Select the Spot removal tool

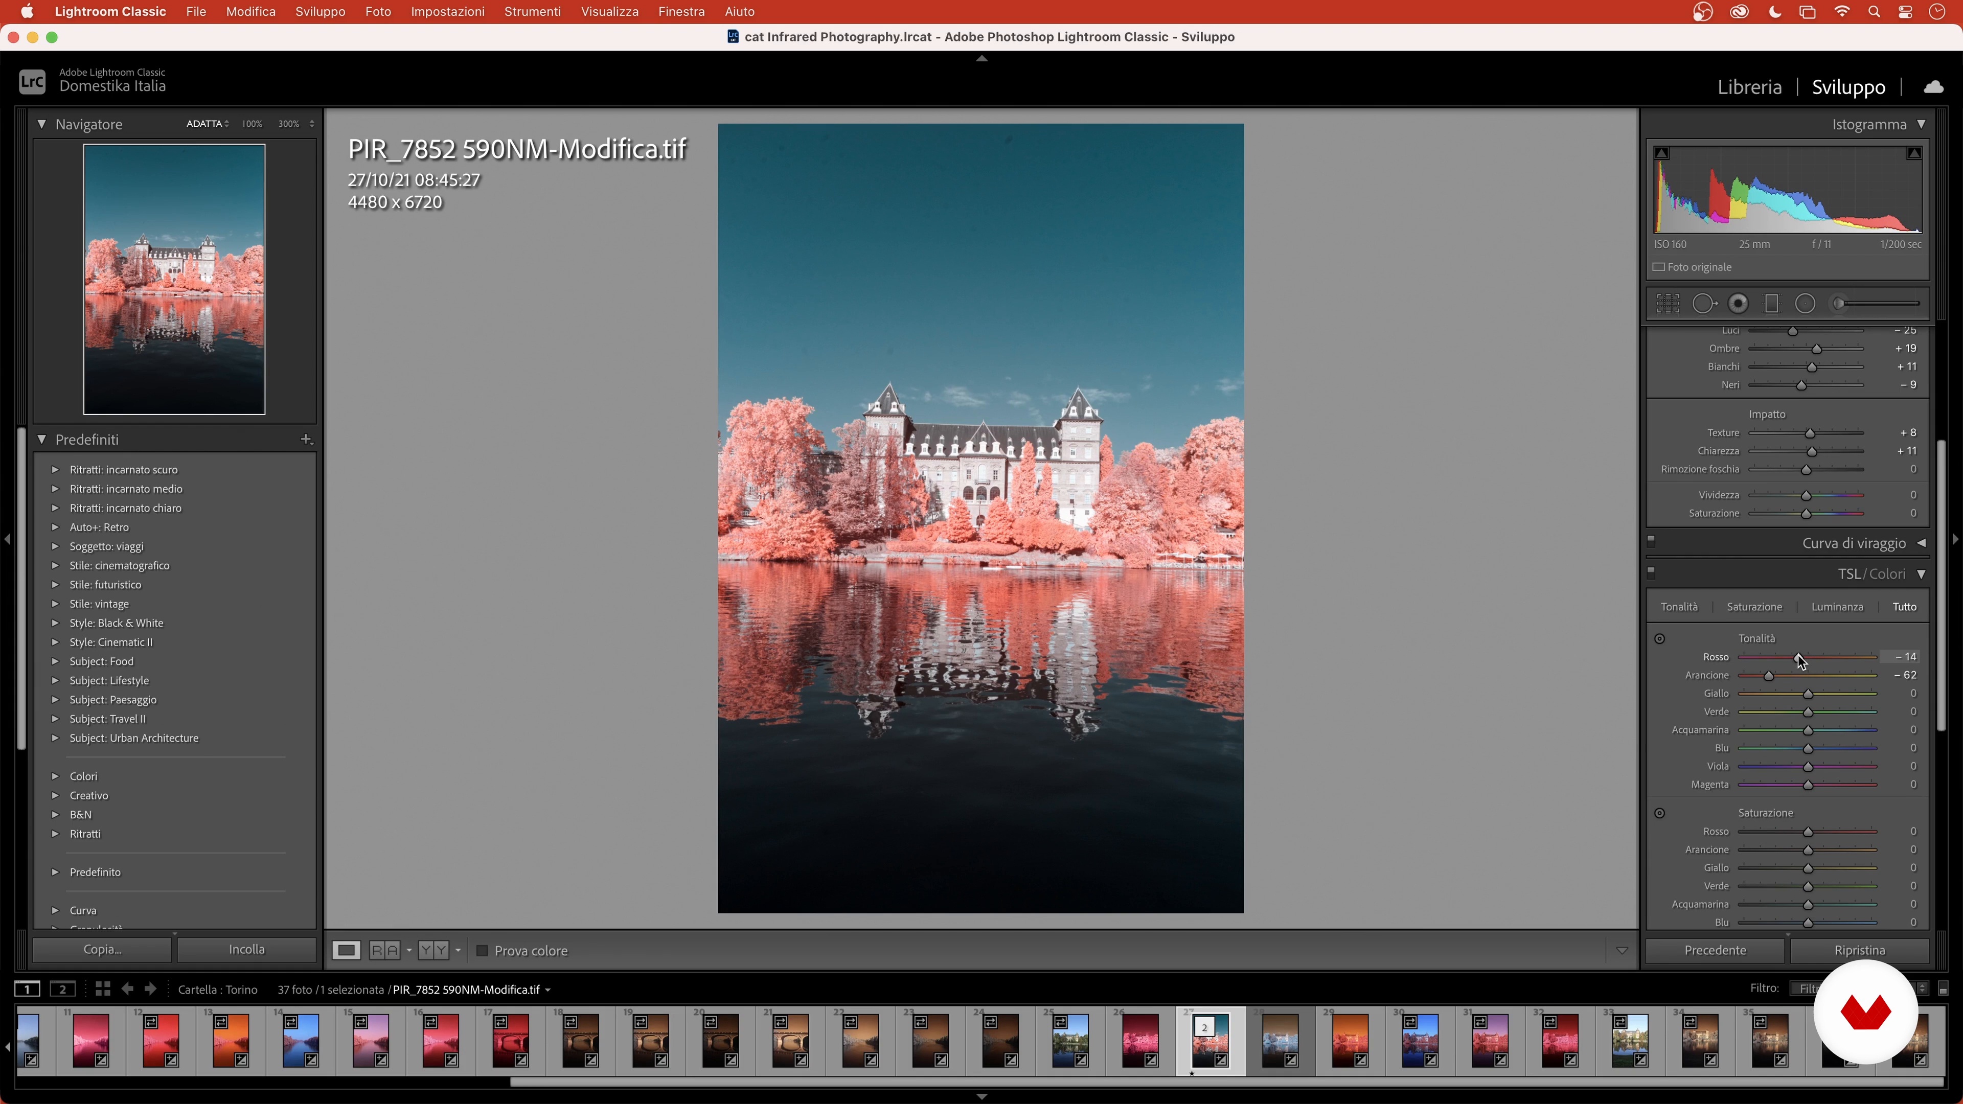(x=1704, y=304)
